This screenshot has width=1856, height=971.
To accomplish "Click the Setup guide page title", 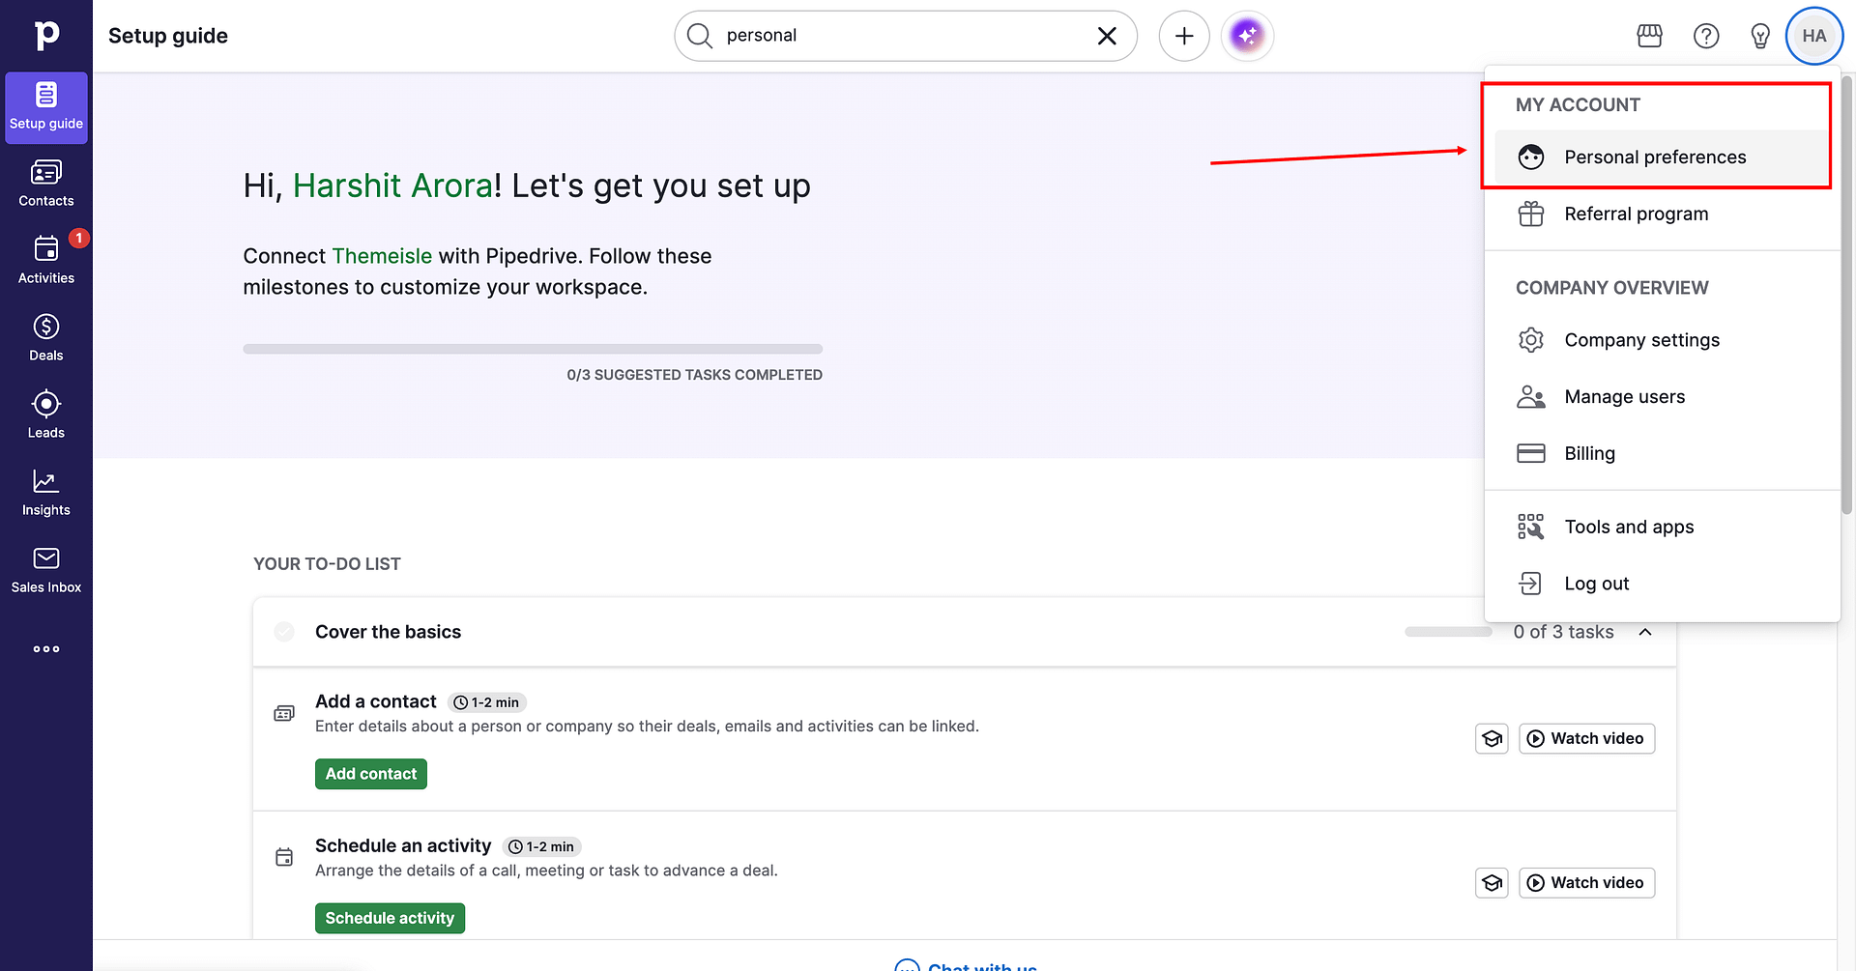I will tap(168, 36).
